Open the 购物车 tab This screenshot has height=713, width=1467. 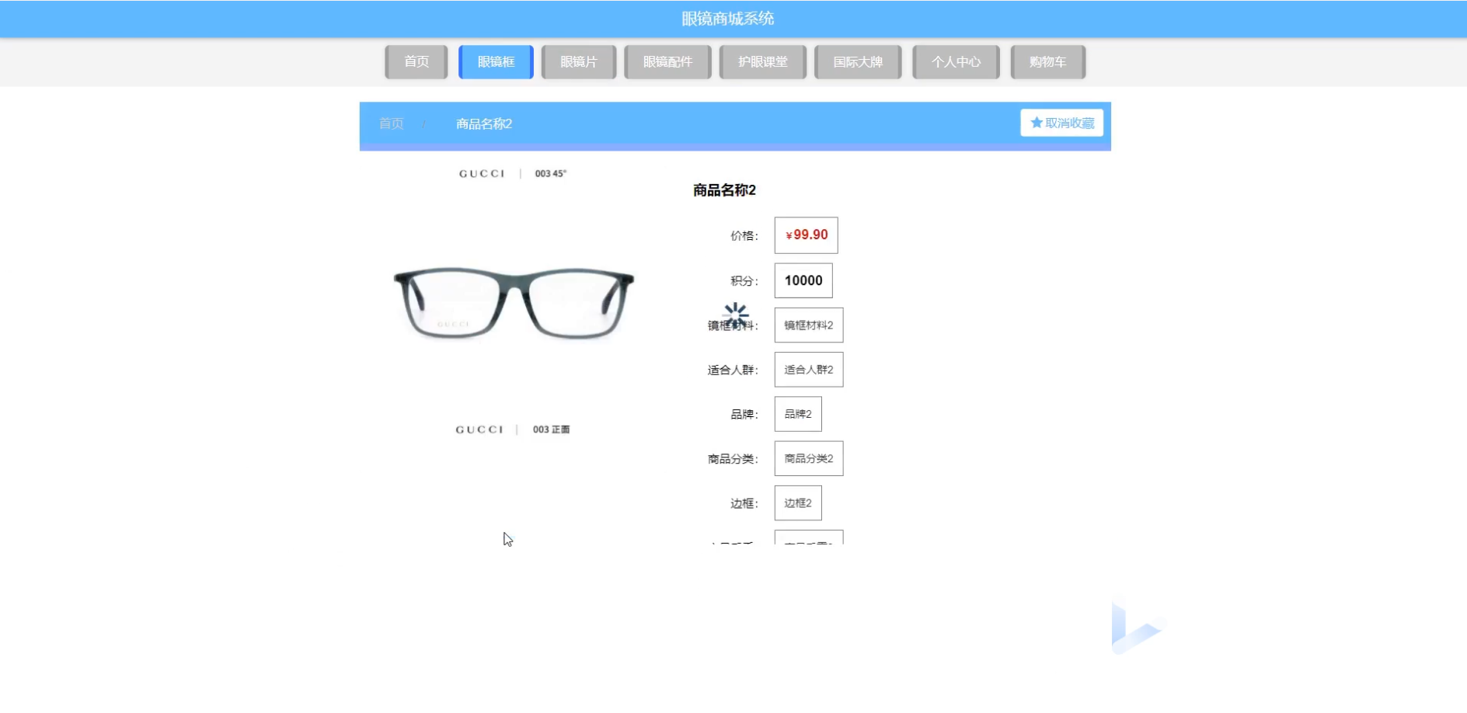(x=1047, y=62)
